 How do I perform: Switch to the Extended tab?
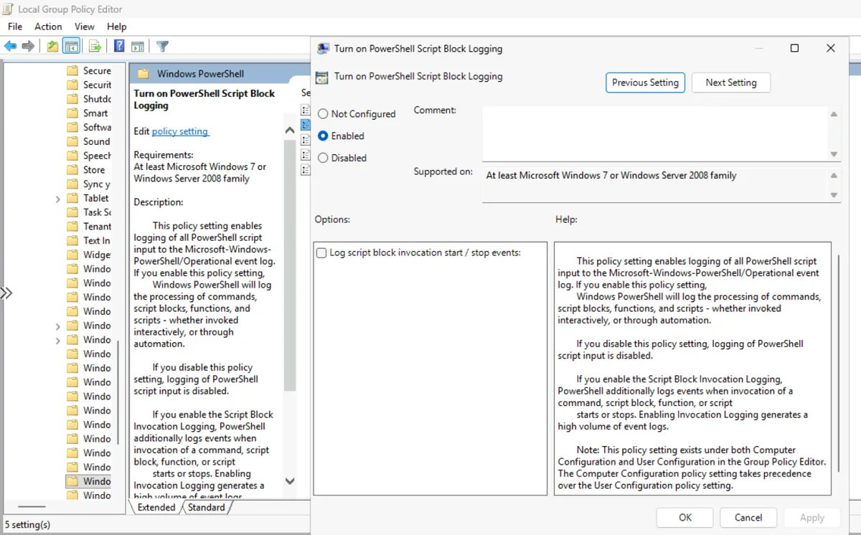[x=156, y=507]
